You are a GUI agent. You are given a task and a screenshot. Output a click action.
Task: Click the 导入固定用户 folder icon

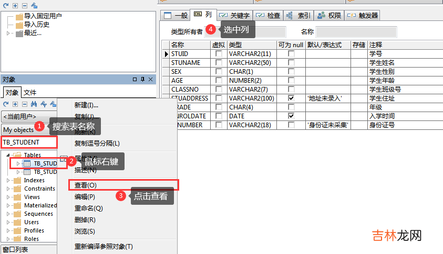click(x=19, y=17)
